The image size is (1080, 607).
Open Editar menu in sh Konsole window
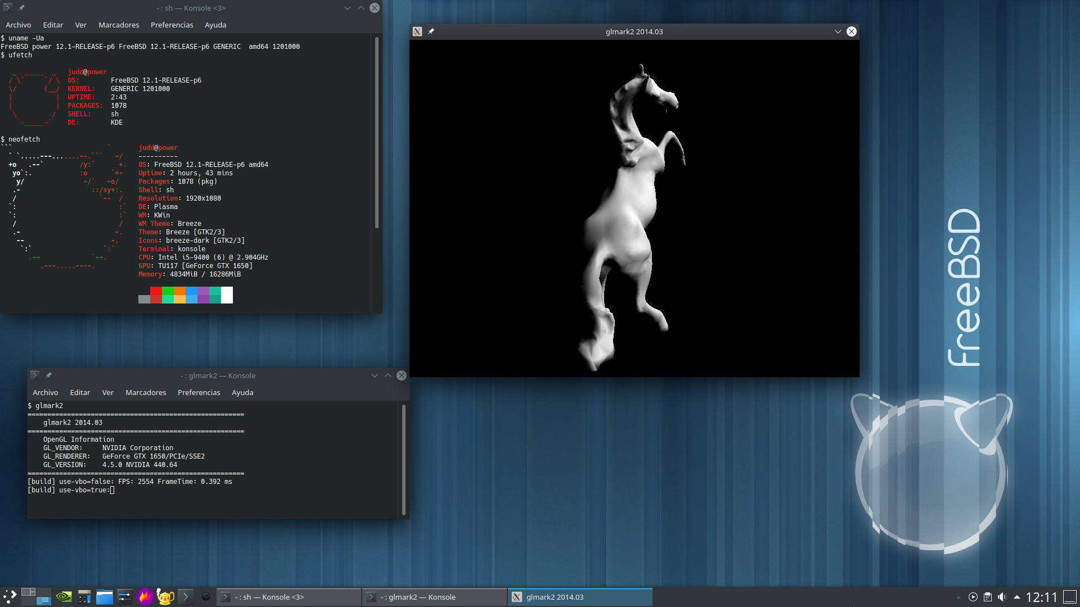pos(53,25)
